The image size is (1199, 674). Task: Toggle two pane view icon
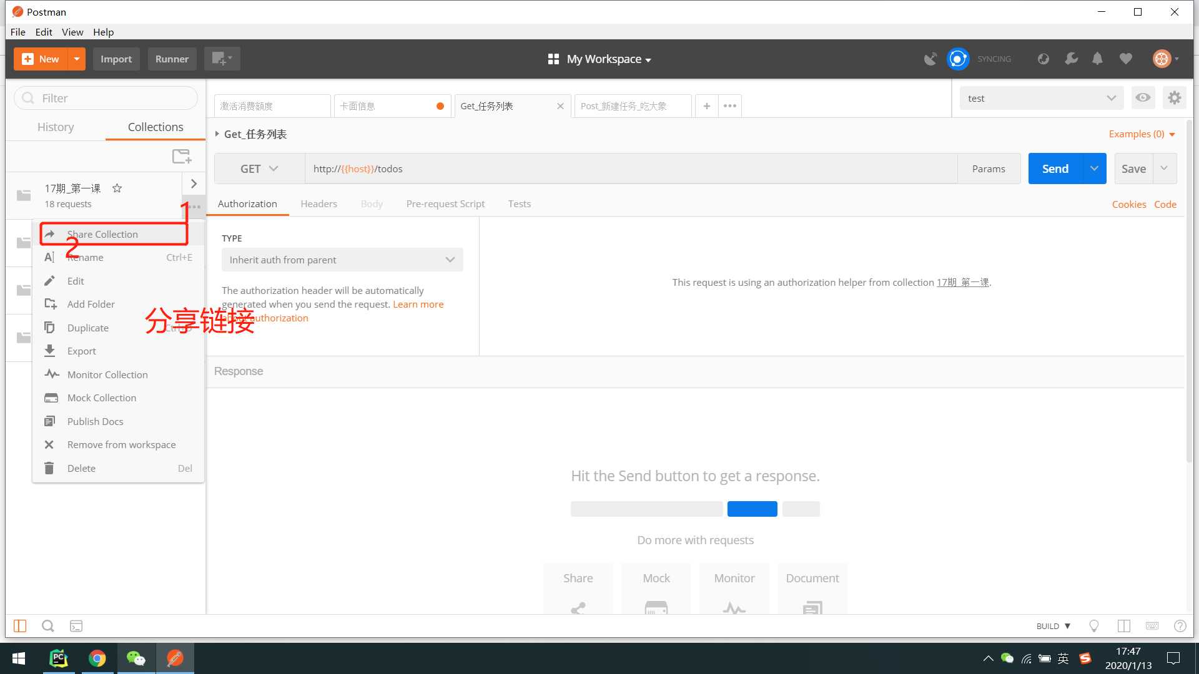coord(1124,626)
